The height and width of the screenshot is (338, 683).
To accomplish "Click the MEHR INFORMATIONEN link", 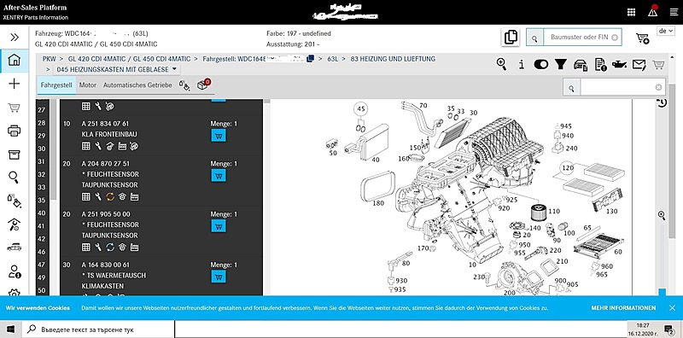I will pos(623,308).
